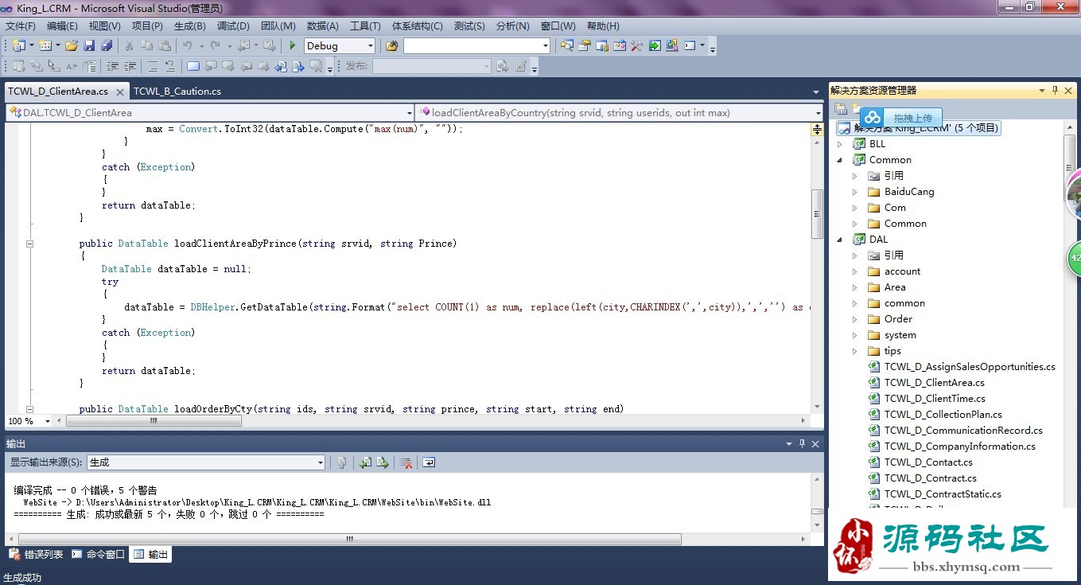The width and height of the screenshot is (1081, 585).
Task: Select the 输出 tab at bottom
Action: coord(150,555)
